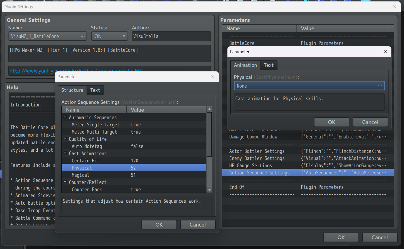Click the 'Settings that adjust how certain Action Sequences work.' description

coord(132,201)
